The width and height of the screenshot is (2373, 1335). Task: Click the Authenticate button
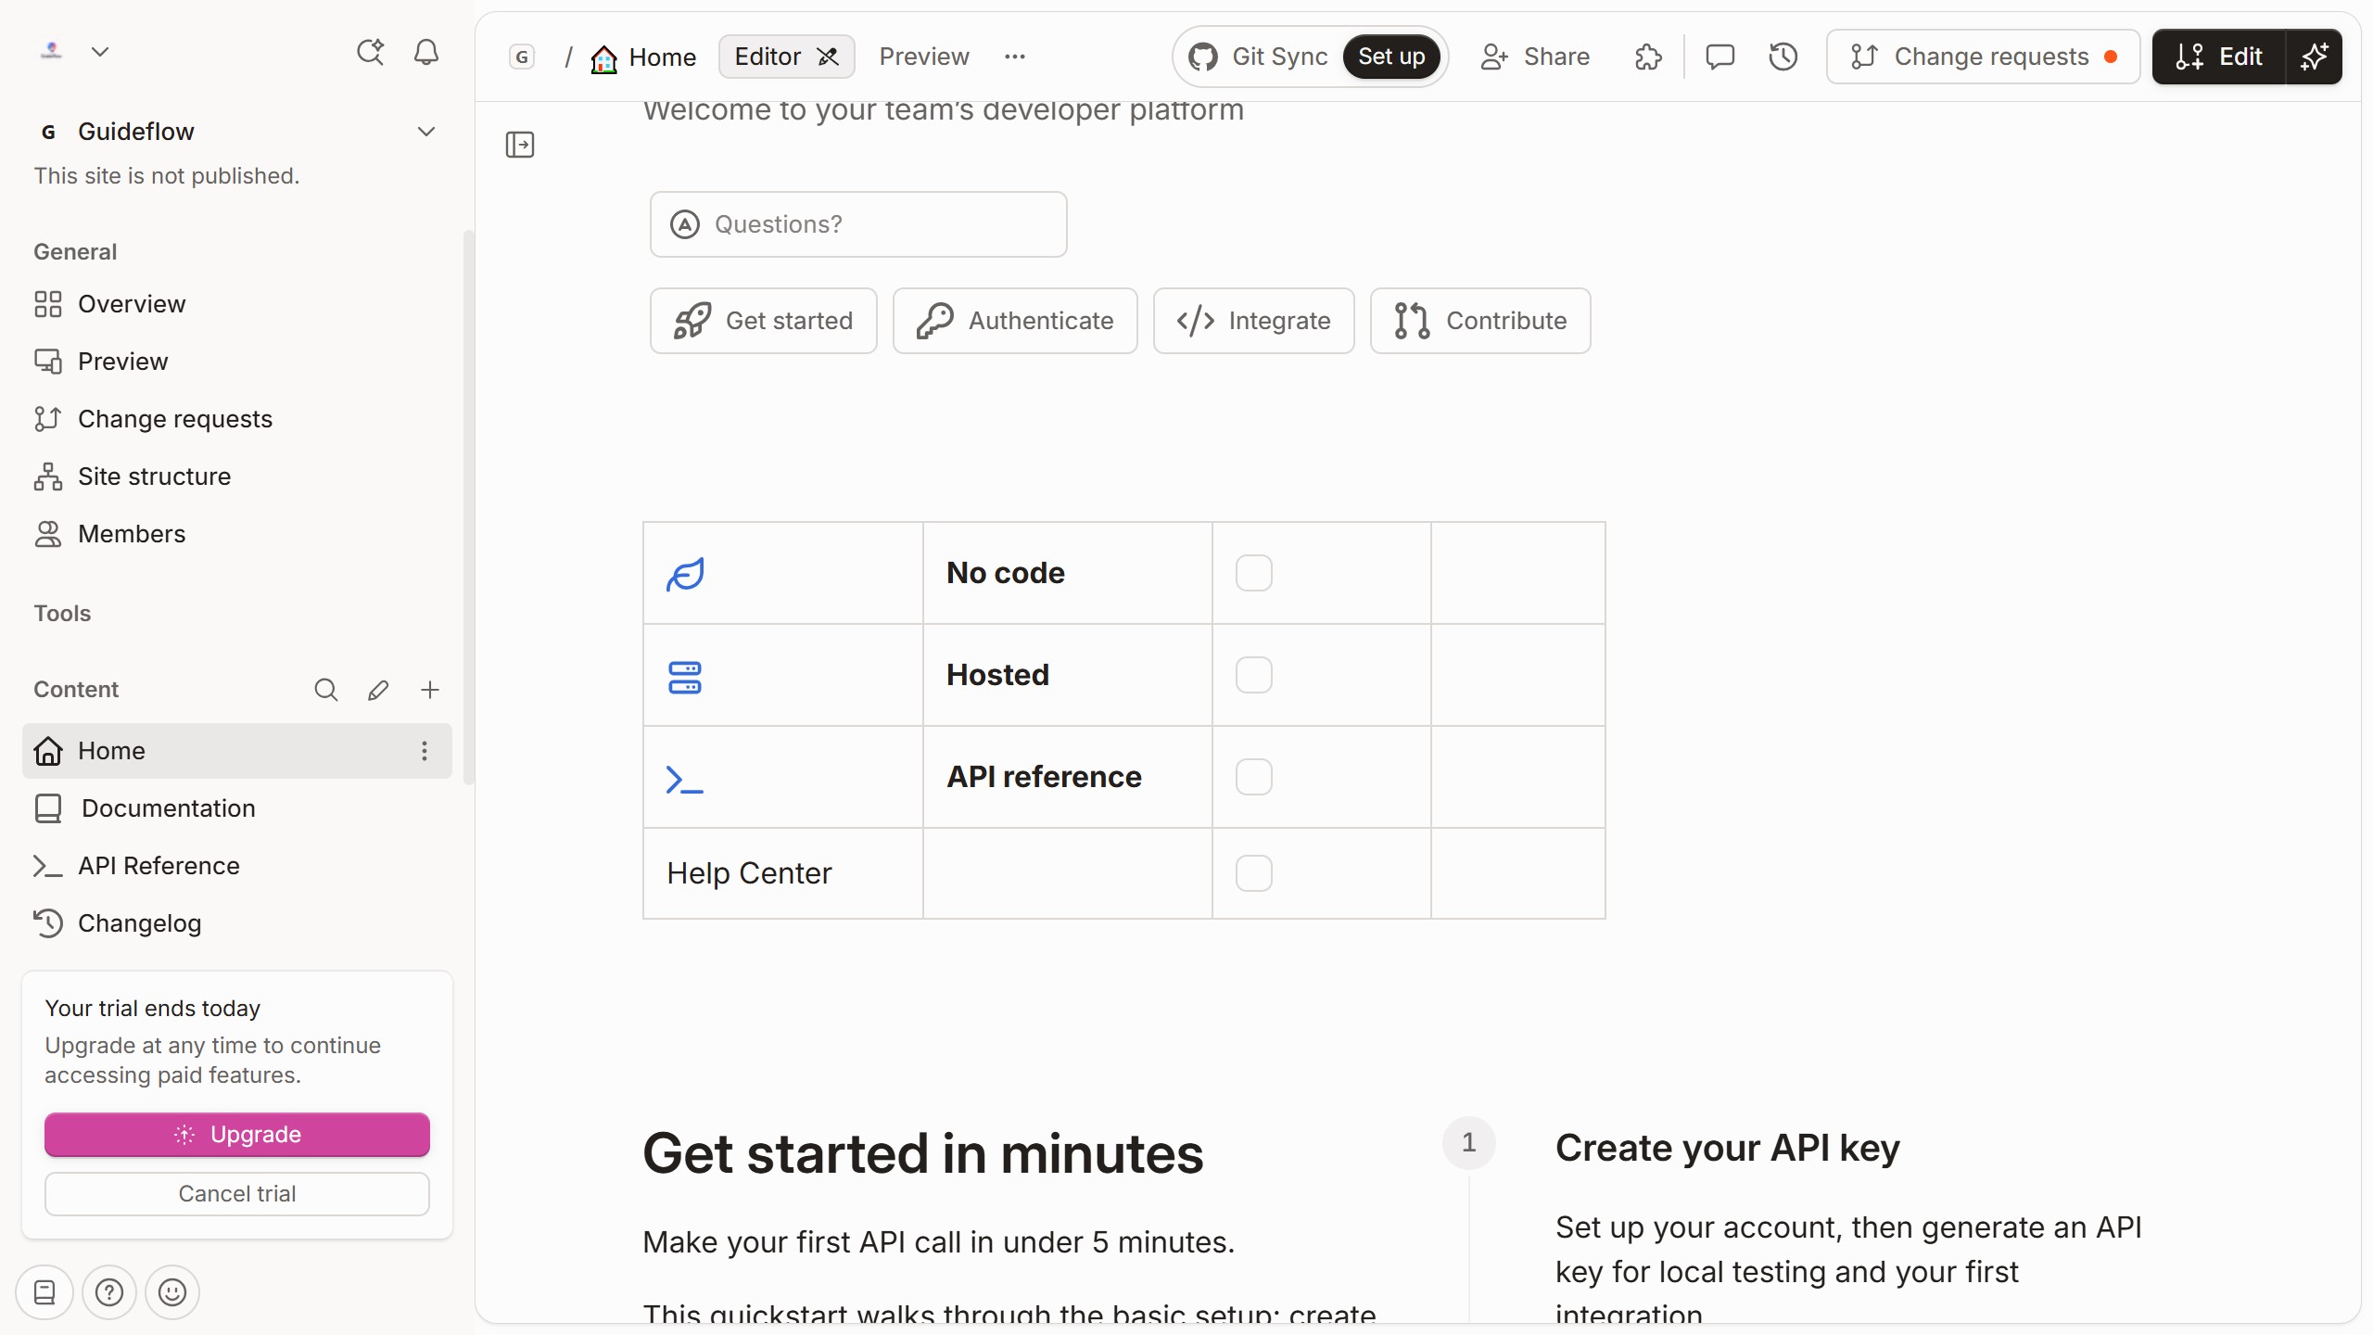1015,321
